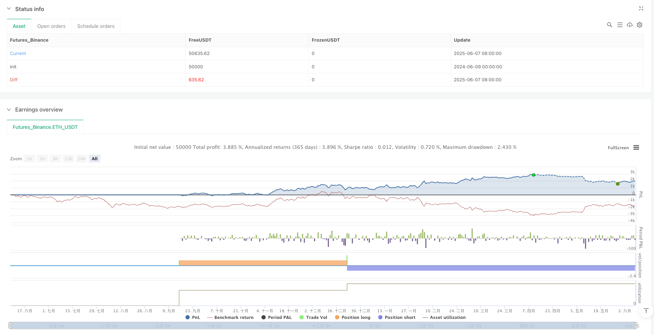Open the chart hamburger menu icon

tap(636, 148)
